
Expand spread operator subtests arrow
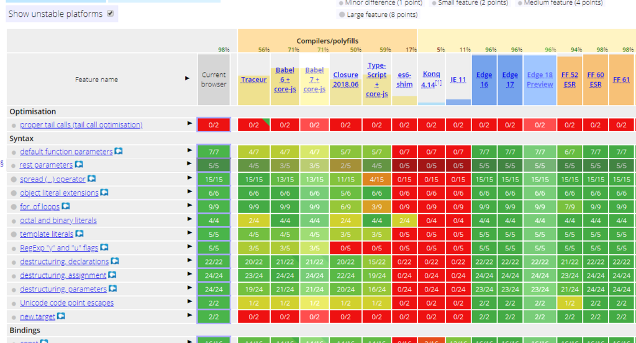click(189, 177)
